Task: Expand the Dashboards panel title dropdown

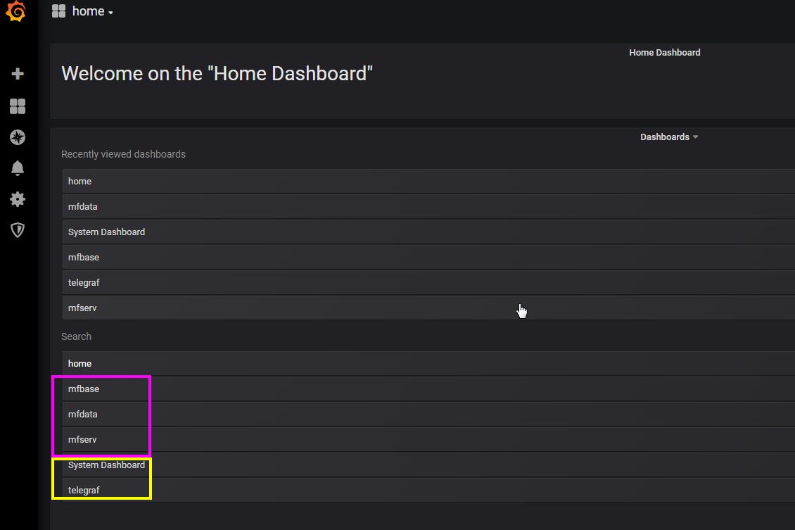Action: click(x=669, y=137)
